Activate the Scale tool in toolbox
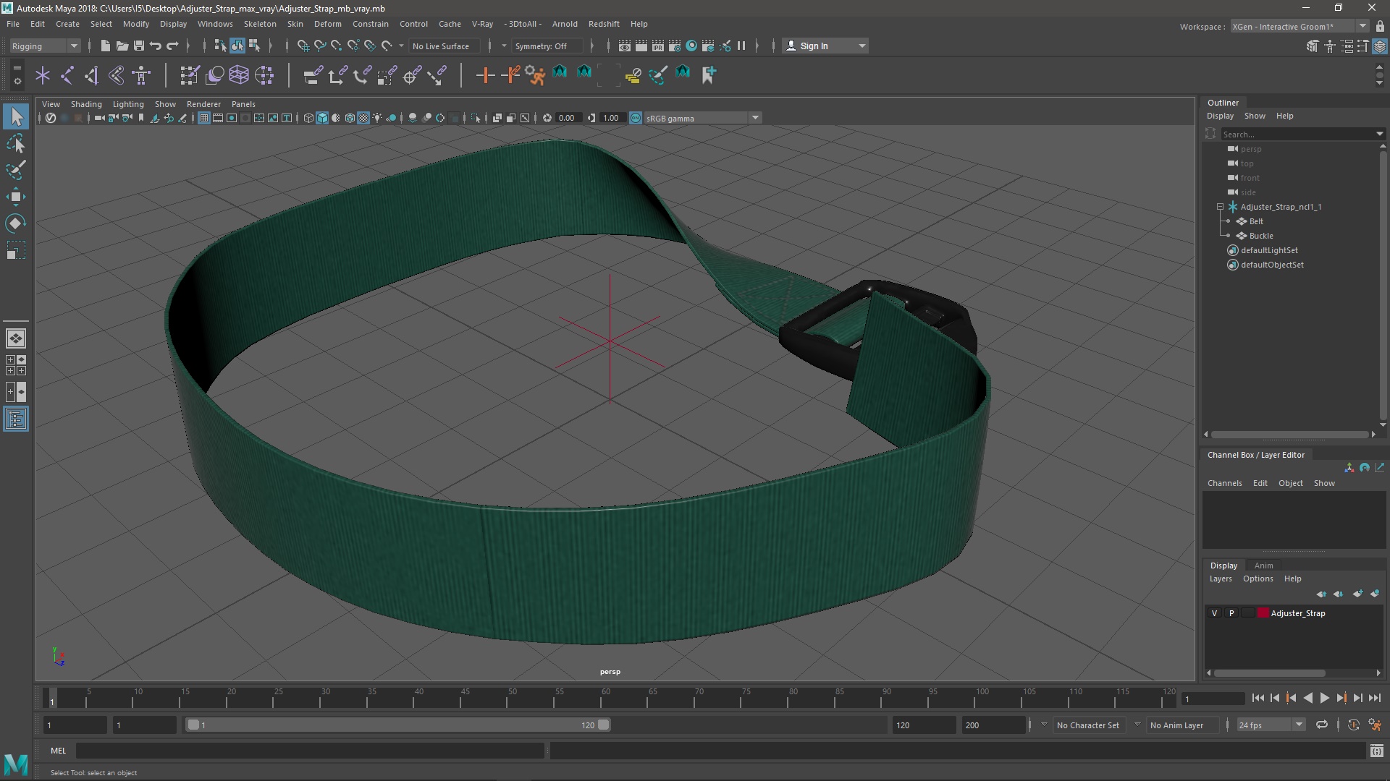This screenshot has width=1390, height=781. (16, 250)
